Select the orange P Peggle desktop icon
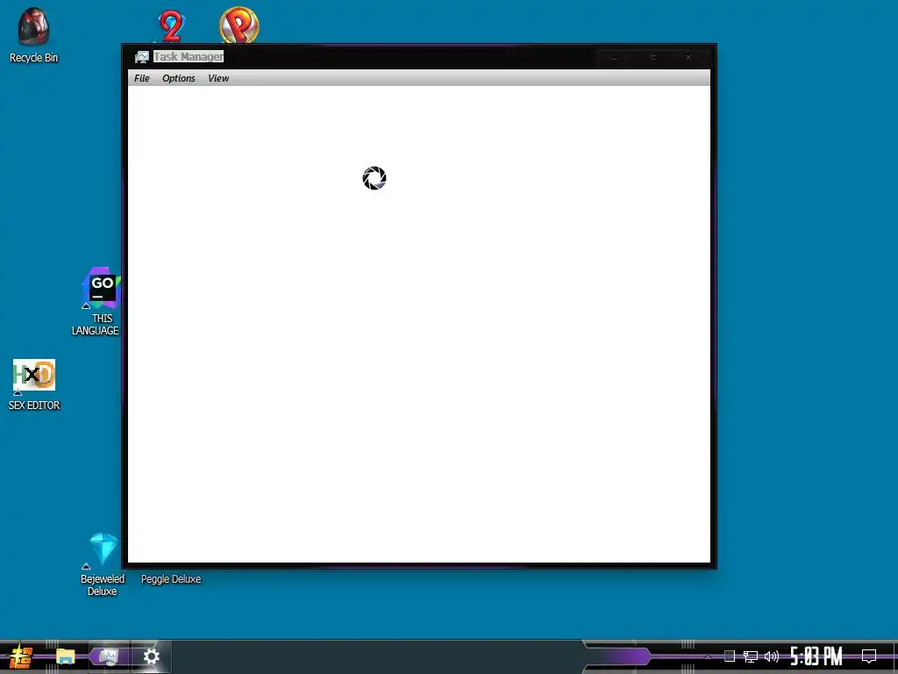This screenshot has height=674, width=898. [x=239, y=25]
